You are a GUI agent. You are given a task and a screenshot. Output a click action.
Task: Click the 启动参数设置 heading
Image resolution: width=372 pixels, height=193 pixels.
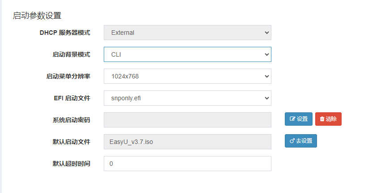click(37, 16)
